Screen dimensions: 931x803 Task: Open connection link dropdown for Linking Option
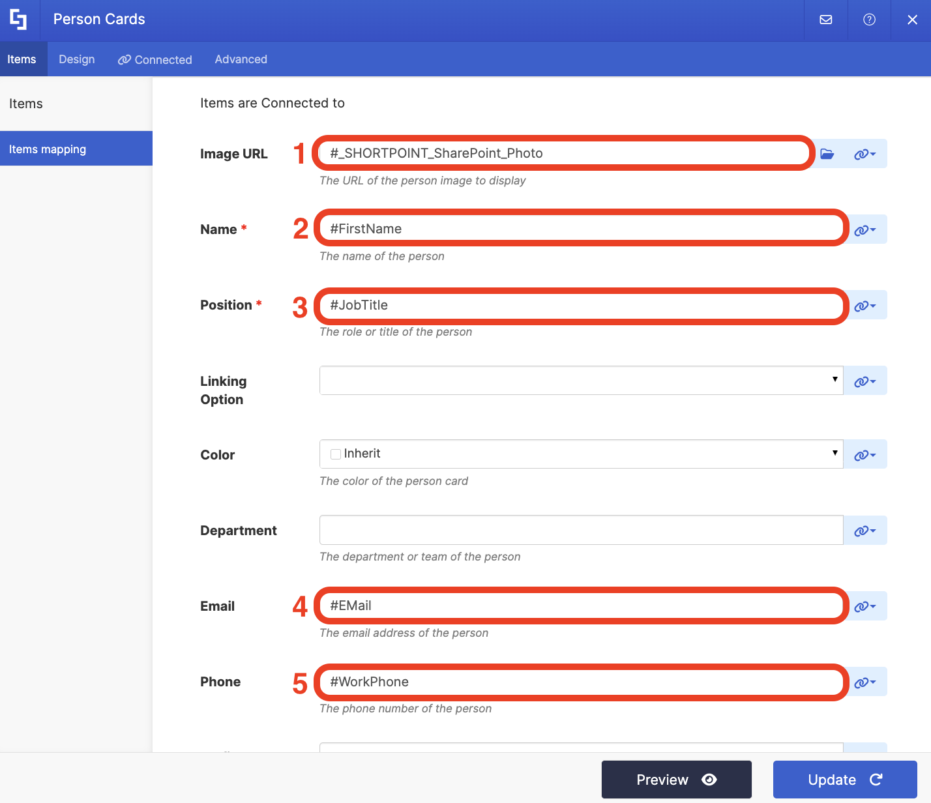(865, 381)
